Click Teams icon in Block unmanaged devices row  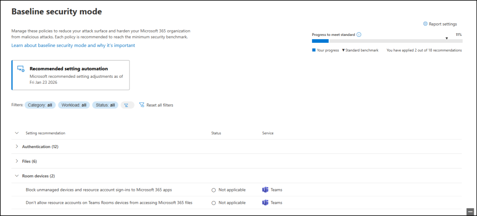pos(265,190)
